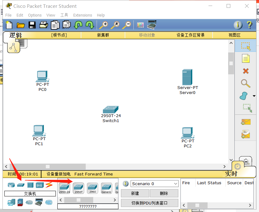The width and height of the screenshot is (259, 212).
Task: Select the Wireless Devices category
Action: coord(40,185)
